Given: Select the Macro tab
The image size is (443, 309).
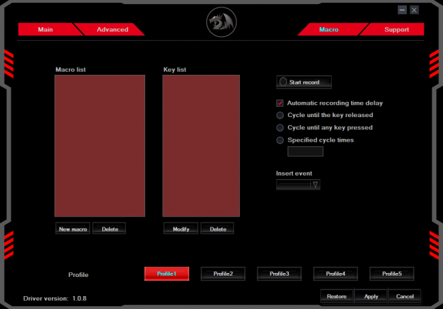Looking at the screenshot, I should (329, 29).
